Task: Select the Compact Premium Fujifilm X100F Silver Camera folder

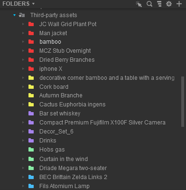Action: point(102,123)
